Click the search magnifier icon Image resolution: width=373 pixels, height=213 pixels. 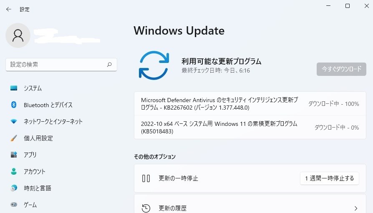click(x=109, y=65)
